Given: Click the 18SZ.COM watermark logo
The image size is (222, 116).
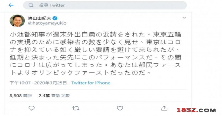Looking at the screenshot, I should click(x=196, y=110).
